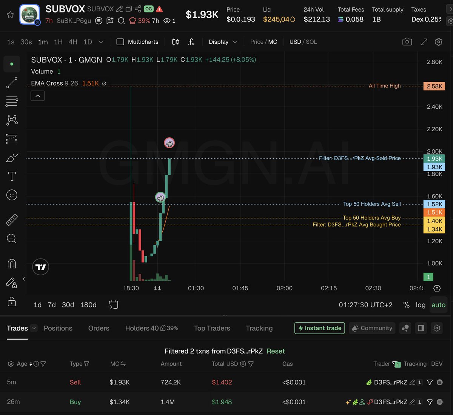Open the search magnifier icon in header
The height and width of the screenshot is (415, 453).
(121, 21)
